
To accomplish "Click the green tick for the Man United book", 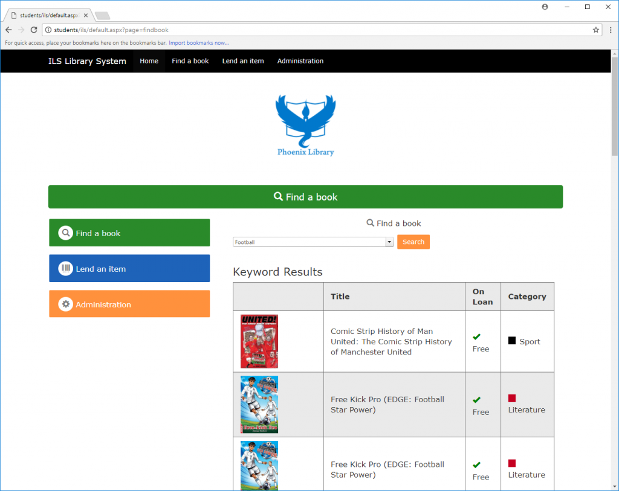I will point(476,337).
